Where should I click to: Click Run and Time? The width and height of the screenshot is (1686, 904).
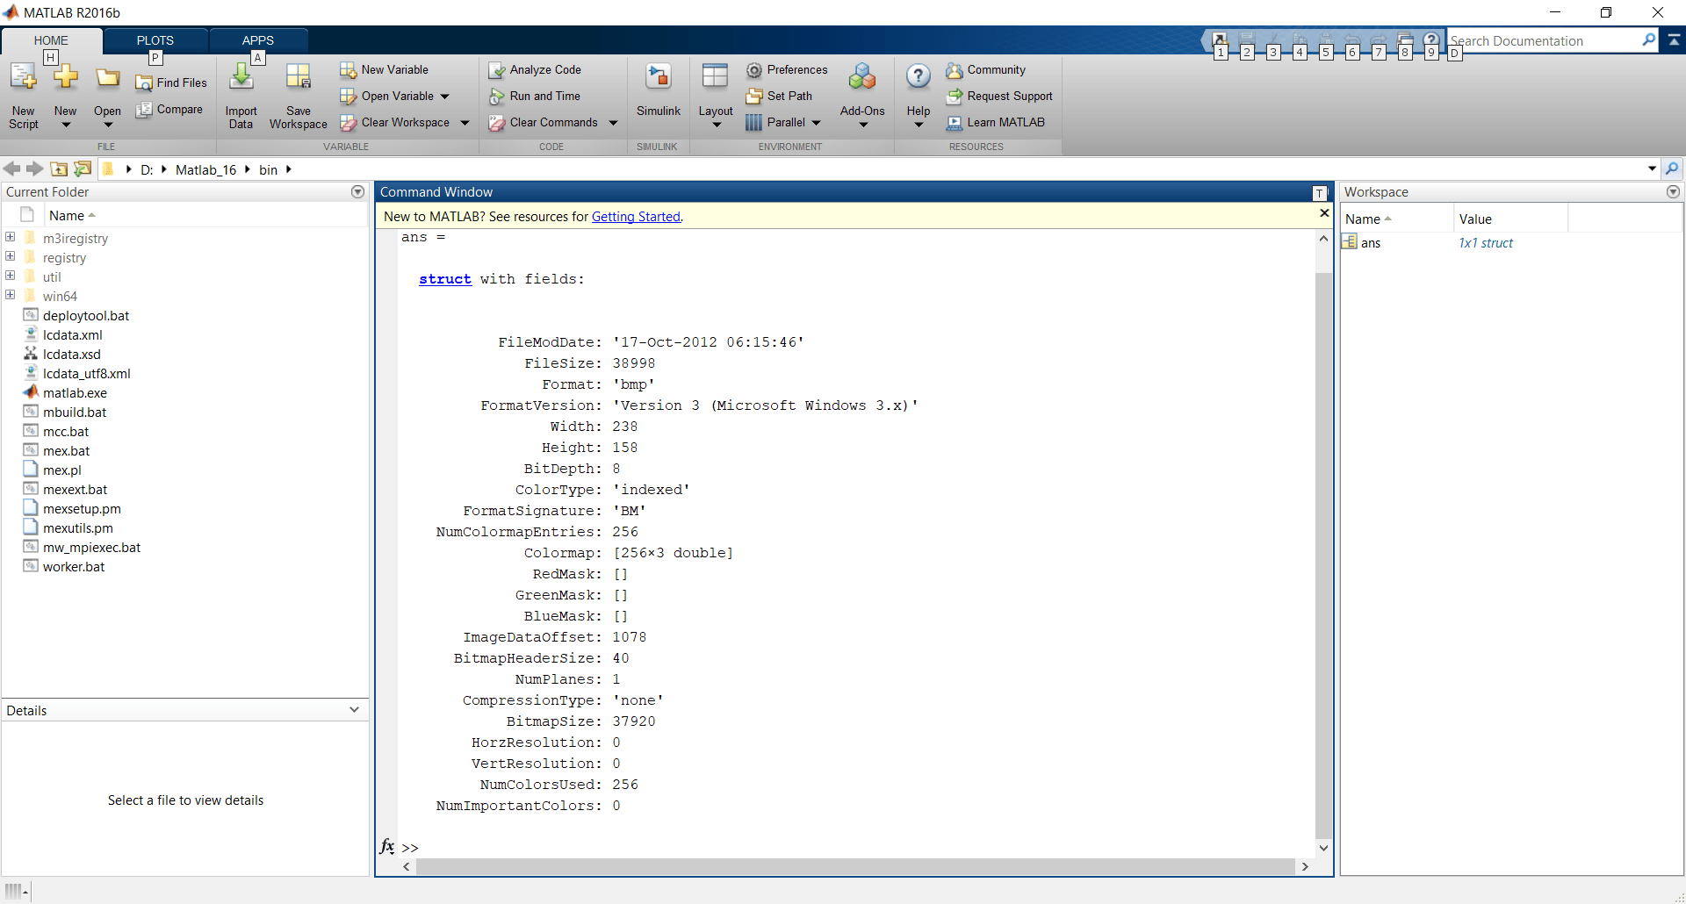click(535, 96)
